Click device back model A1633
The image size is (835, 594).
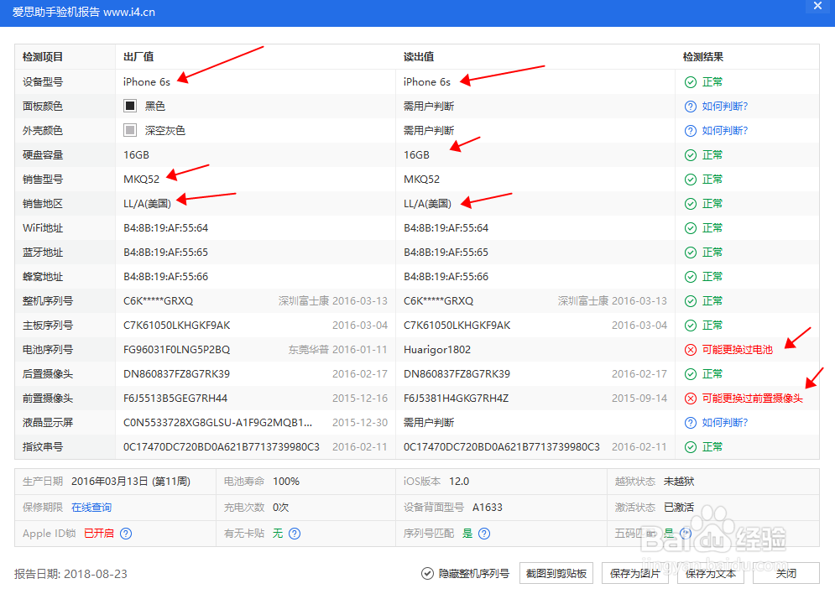(x=488, y=508)
